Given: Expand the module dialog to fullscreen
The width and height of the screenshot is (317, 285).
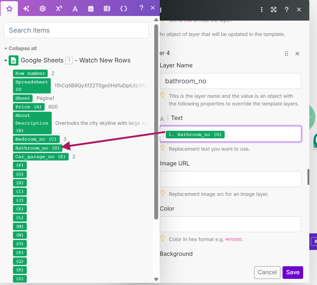Looking at the screenshot, I should (x=274, y=10).
